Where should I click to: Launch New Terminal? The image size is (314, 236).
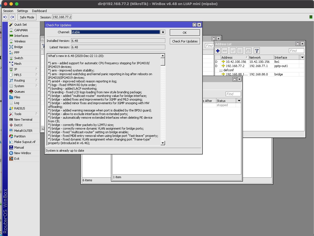[x=23, y=120]
